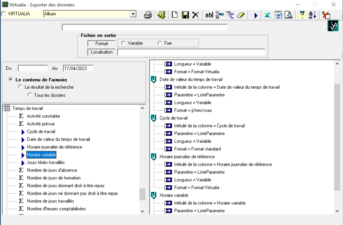The height and width of the screenshot is (225, 343).
Task: Choose the Fixe format option
Action: click(160, 43)
